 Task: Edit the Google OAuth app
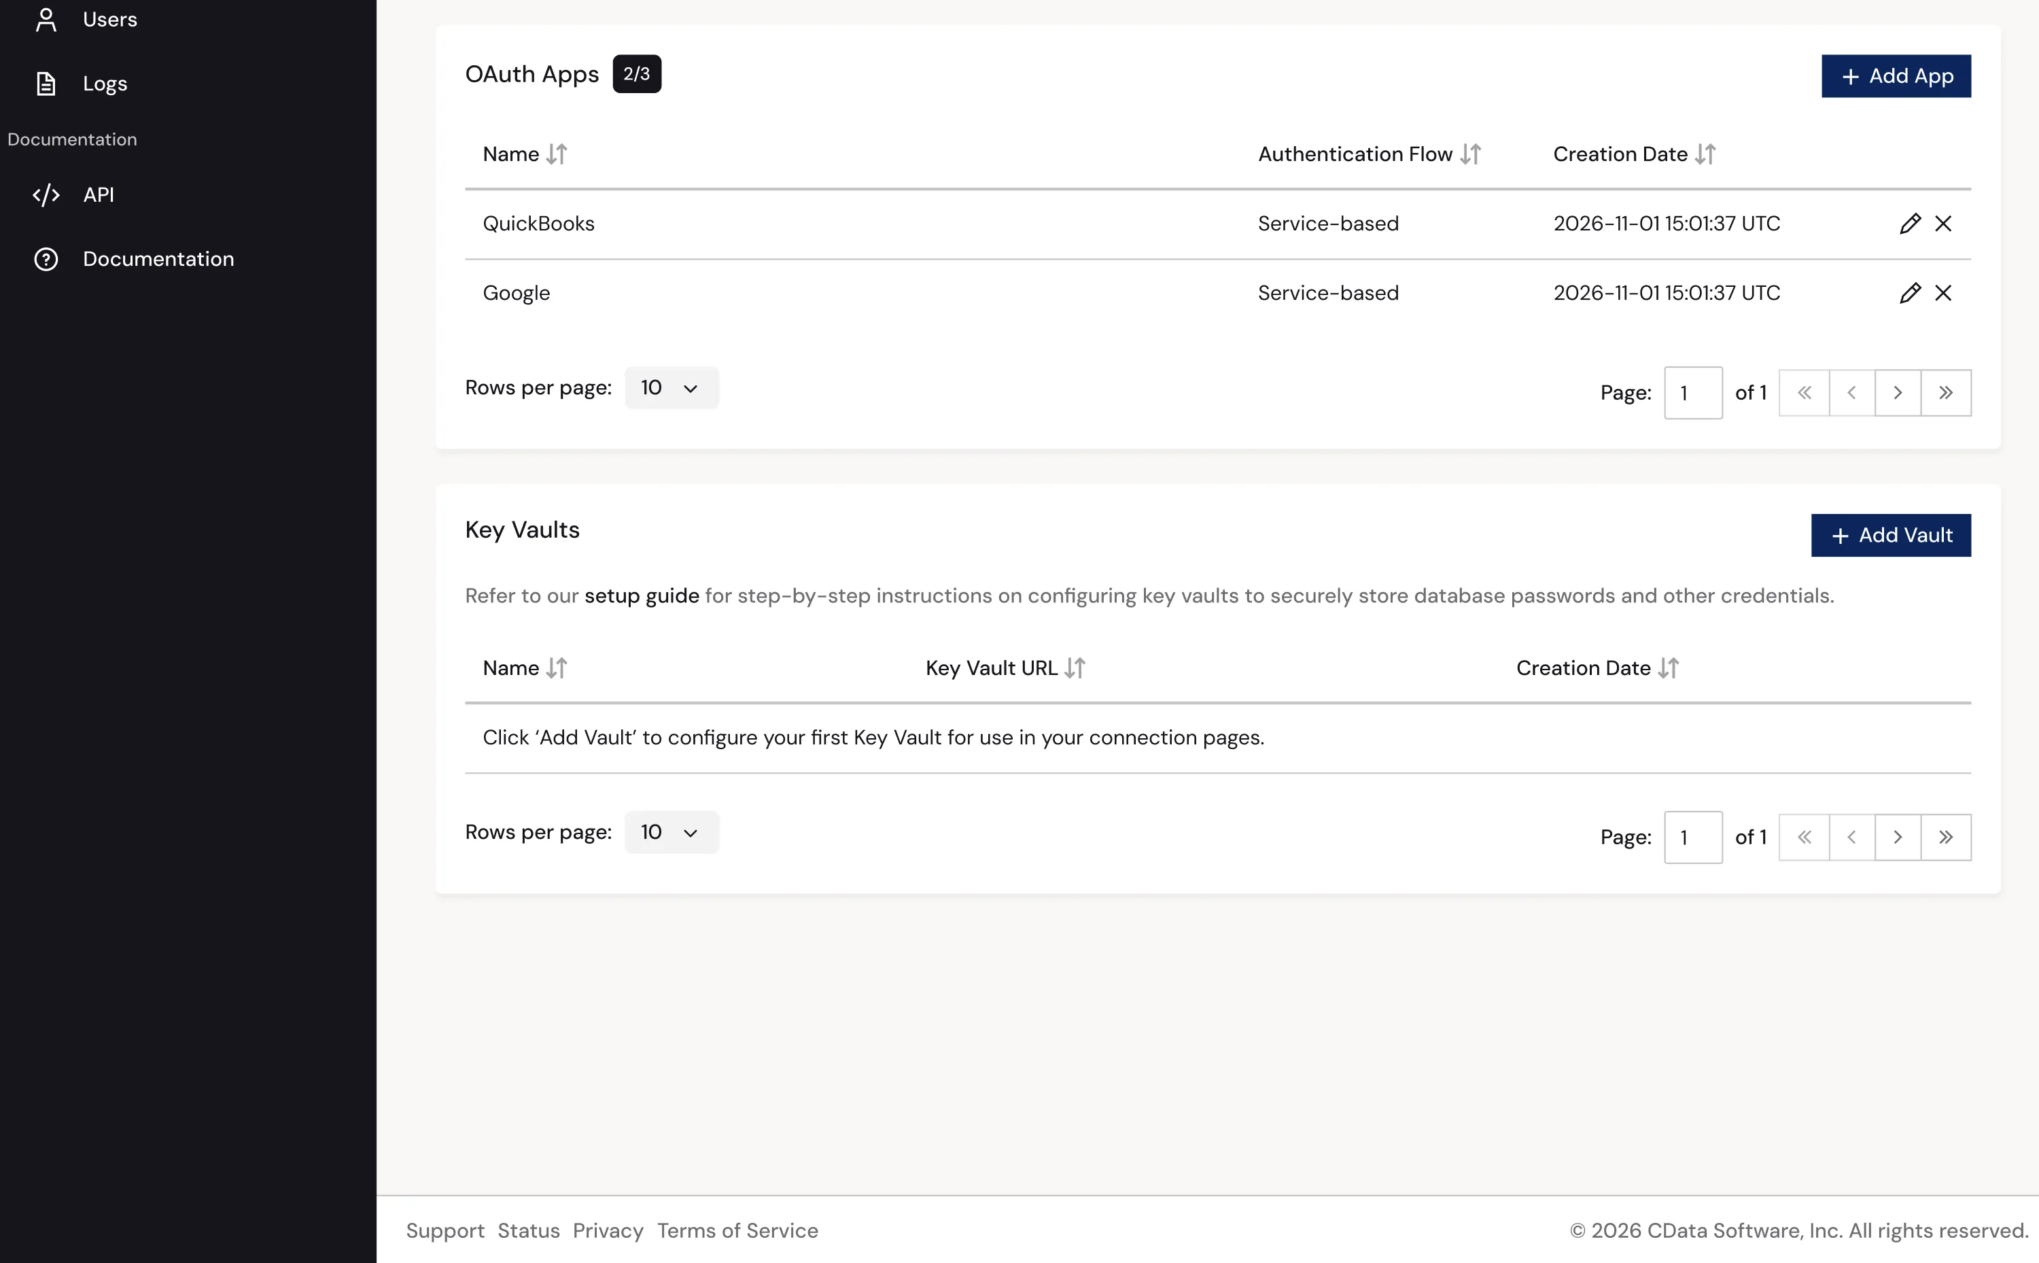pos(1910,293)
